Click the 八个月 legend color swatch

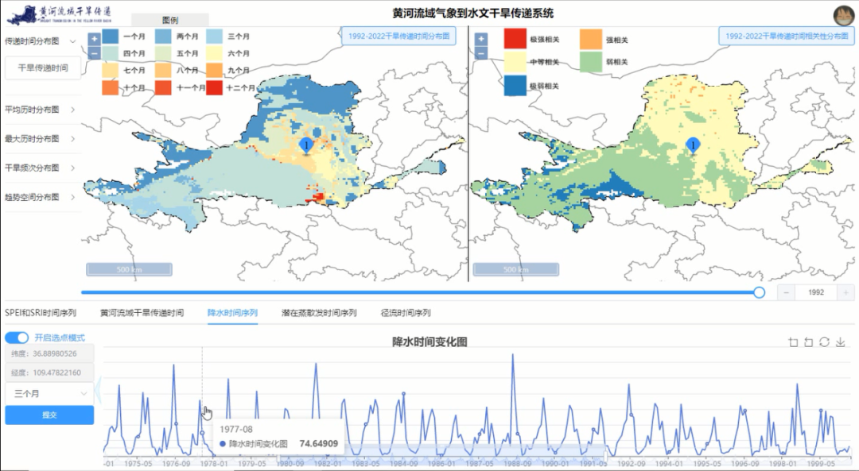pos(163,71)
